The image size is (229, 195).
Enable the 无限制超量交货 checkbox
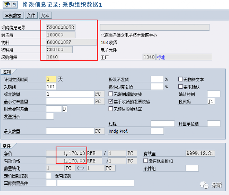pos(110,94)
